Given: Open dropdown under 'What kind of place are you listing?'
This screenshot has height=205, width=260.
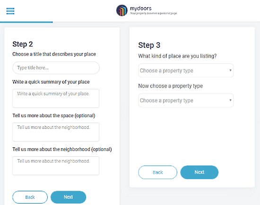Looking at the screenshot, I should (186, 71).
